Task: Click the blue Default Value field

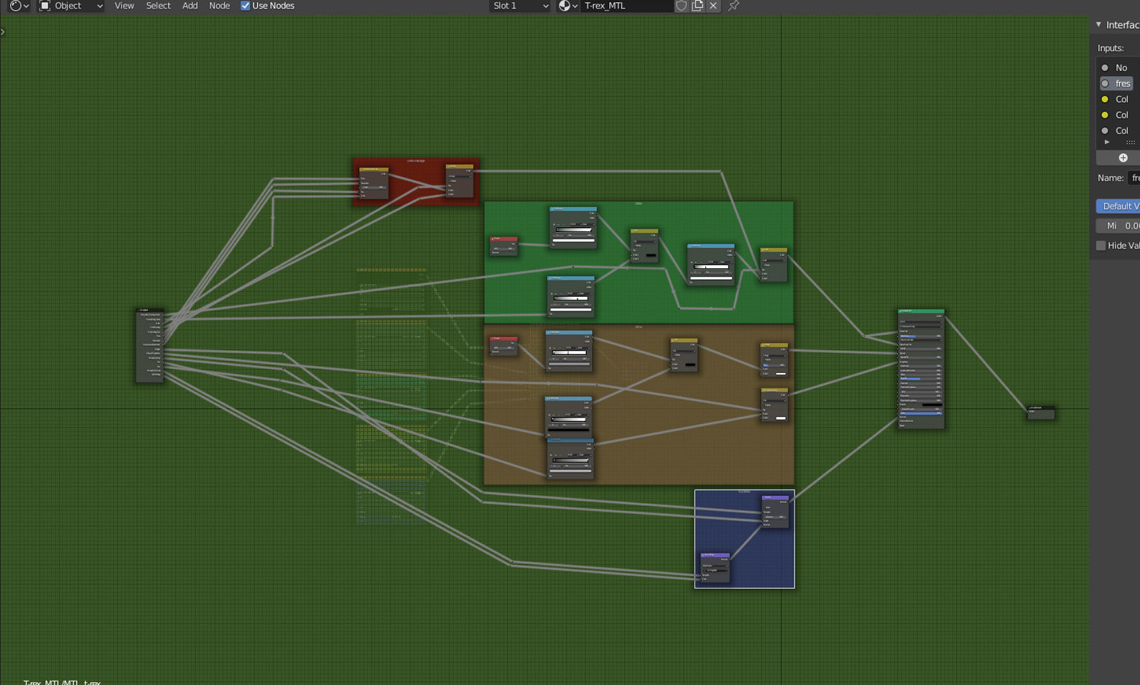Action: [1118, 206]
